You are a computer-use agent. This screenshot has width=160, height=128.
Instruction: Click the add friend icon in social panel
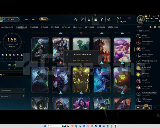pos(151,27)
